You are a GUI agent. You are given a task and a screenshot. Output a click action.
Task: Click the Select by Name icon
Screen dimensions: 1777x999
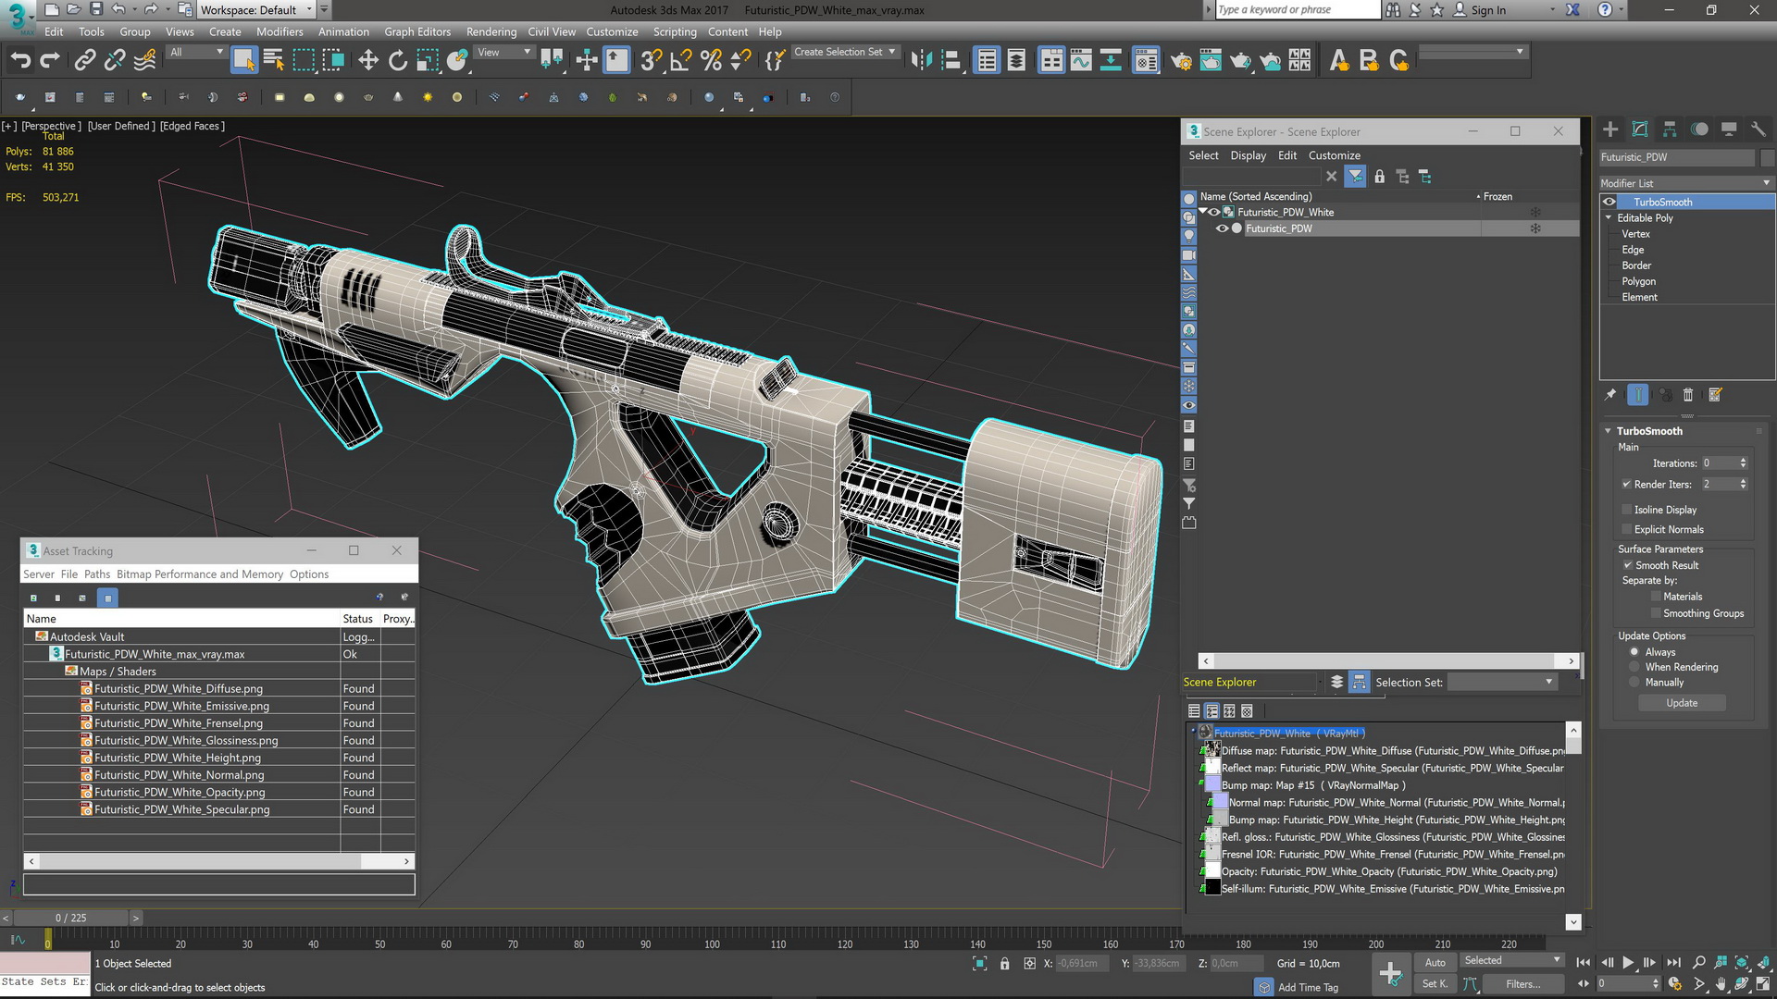(274, 61)
